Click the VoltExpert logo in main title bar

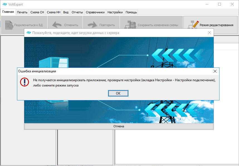(x=5, y=4)
